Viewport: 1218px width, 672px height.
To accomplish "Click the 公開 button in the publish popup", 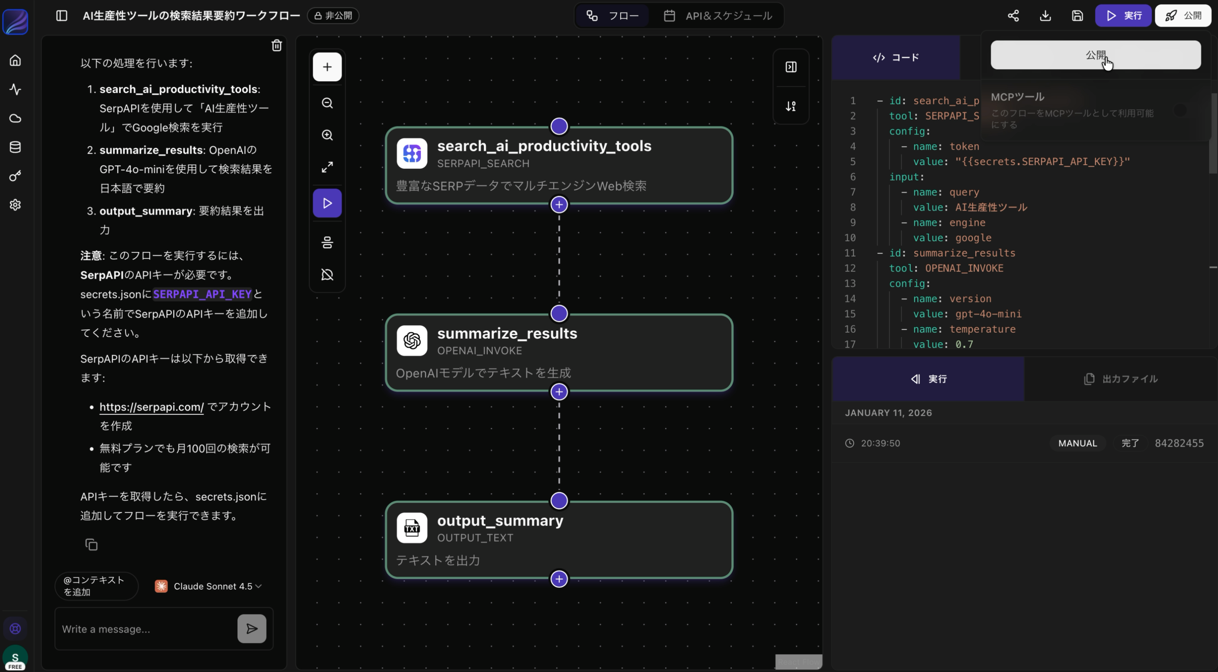I will (x=1096, y=55).
